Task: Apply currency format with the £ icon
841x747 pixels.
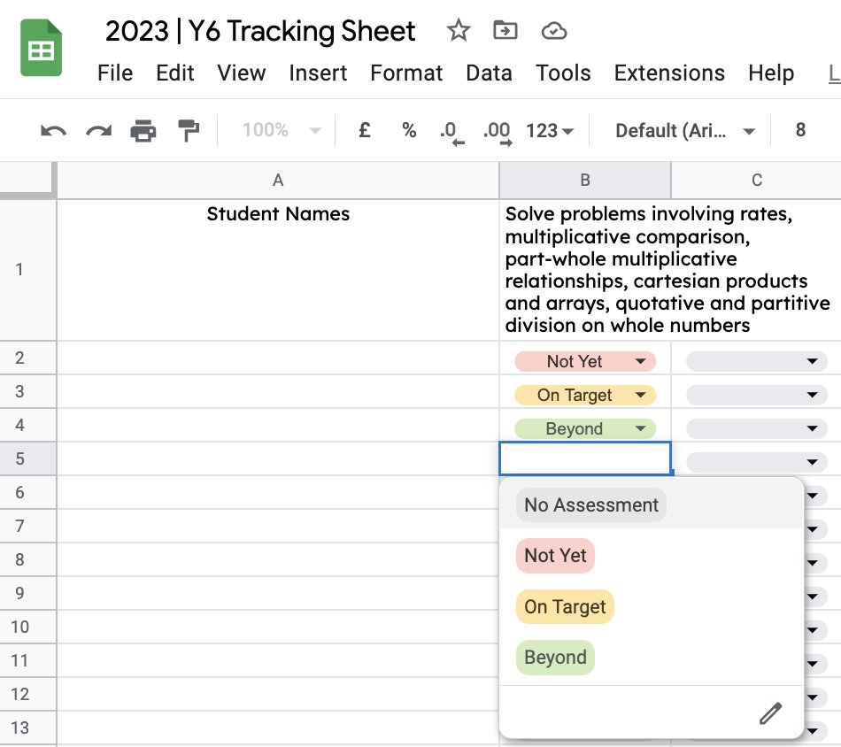Action: pyautogui.click(x=363, y=129)
